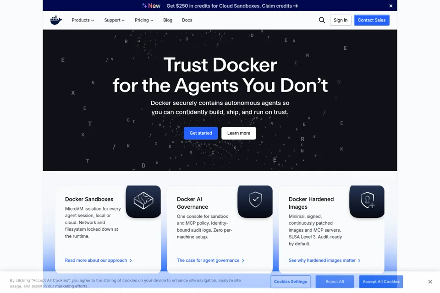
Task: Open the Docs nav link
Action: [187, 20]
